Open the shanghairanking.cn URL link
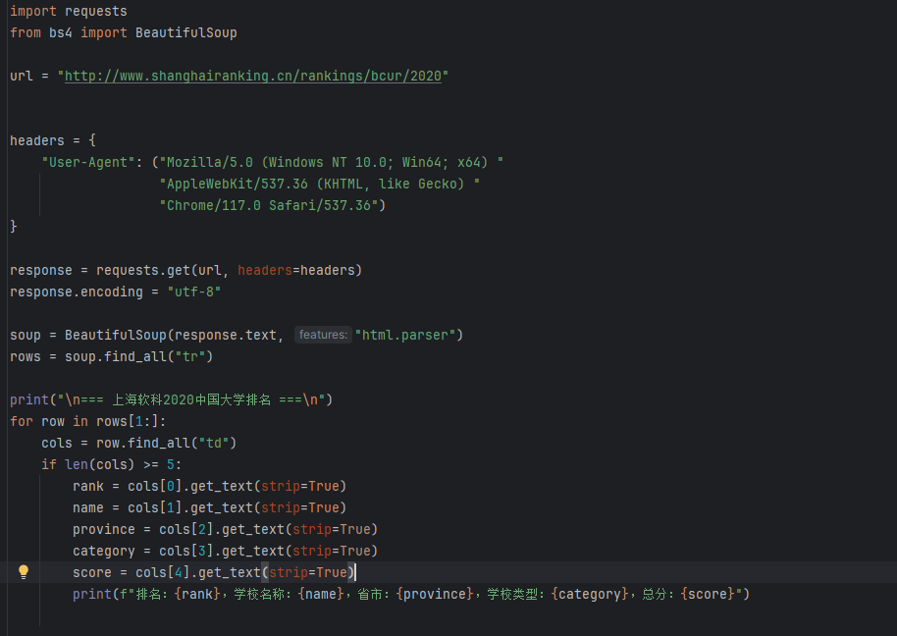This screenshot has height=636, width=897. coord(253,76)
